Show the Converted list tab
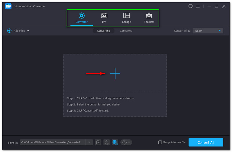 click(126, 31)
